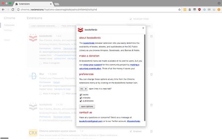Screen dimensions: 222x139
Task: Open a new browser tab
Action: pos(57,4)
